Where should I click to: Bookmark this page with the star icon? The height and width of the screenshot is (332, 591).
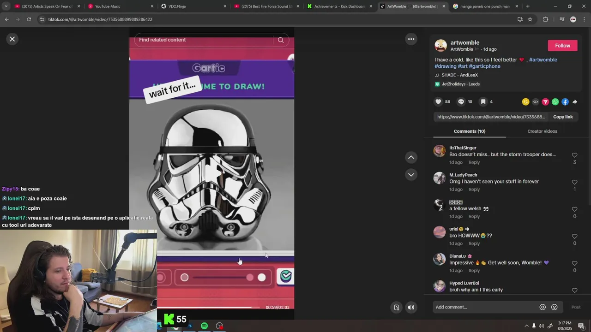[530, 19]
